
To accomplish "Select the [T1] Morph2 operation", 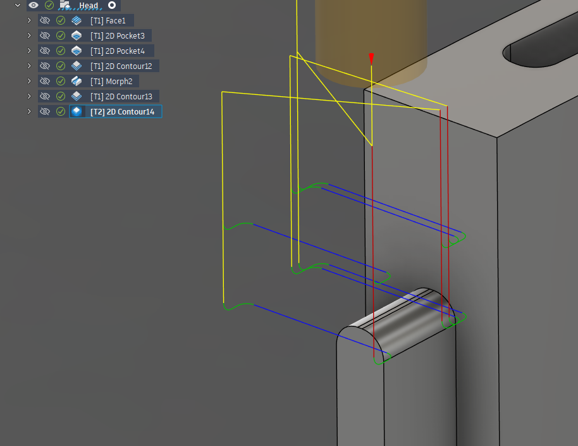I will click(x=111, y=81).
